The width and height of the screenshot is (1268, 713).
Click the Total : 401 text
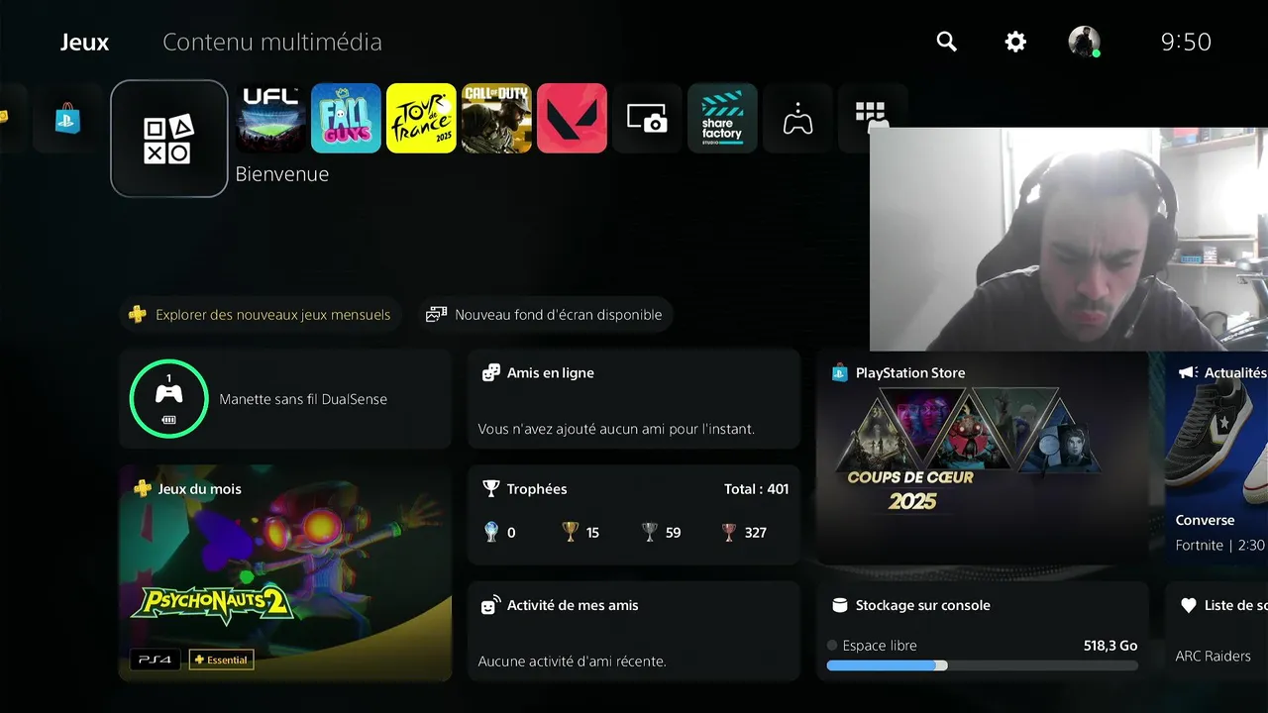757,489
